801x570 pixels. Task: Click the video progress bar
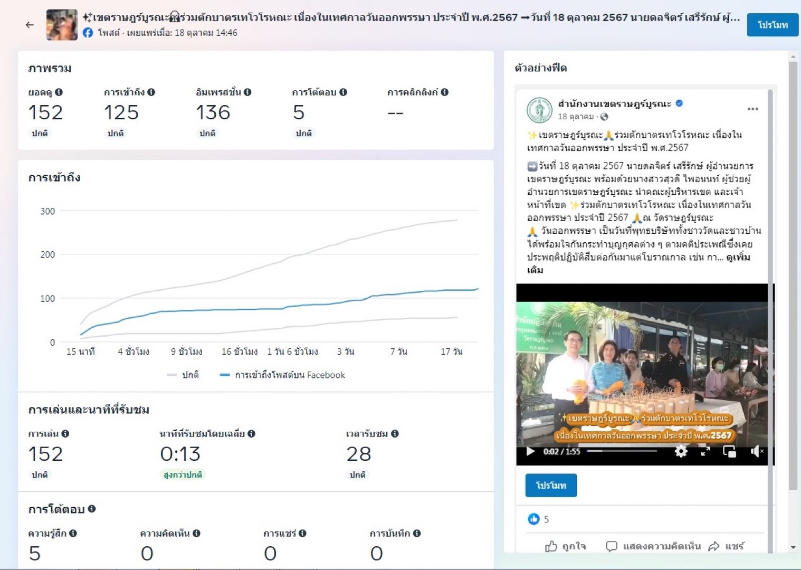click(623, 451)
